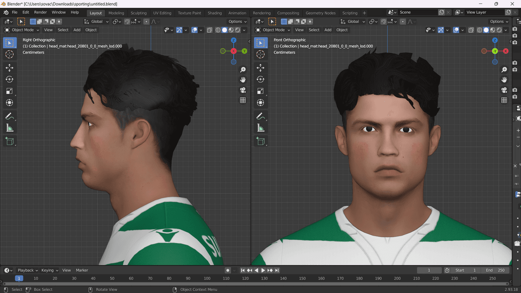521x293 pixels.
Task: Select the Rotate tool in left viewport
Action: [x=10, y=79]
